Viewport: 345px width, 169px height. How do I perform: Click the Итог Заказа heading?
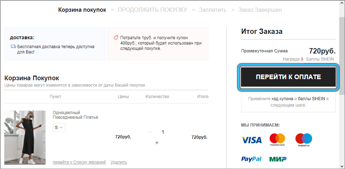point(262,31)
